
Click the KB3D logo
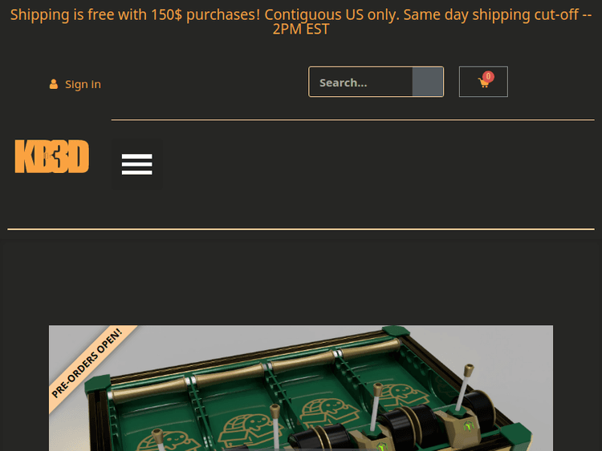[52, 156]
